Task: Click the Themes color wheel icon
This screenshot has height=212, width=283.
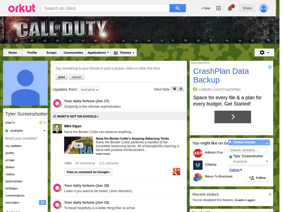Action: point(116,53)
